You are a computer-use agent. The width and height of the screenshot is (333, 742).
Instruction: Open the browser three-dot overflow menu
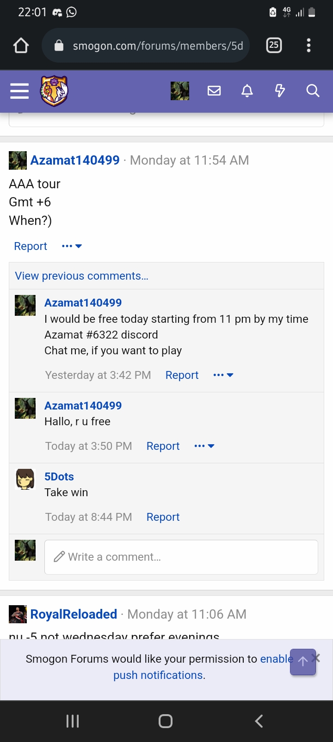[308, 45]
